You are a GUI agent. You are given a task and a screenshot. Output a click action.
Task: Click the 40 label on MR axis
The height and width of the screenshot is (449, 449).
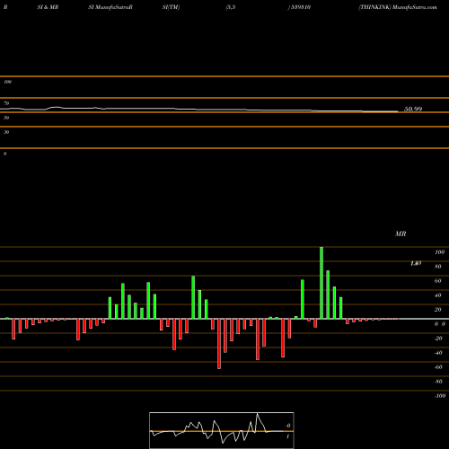coord(438,295)
